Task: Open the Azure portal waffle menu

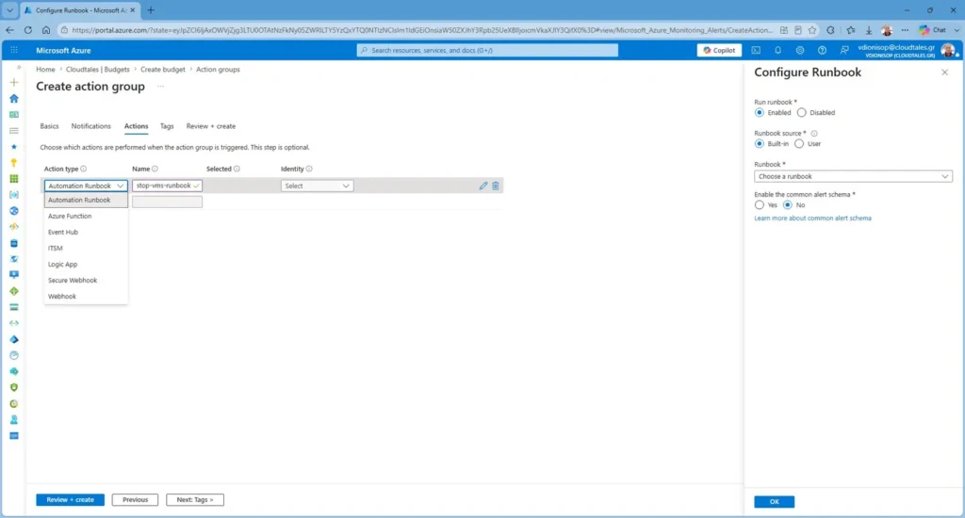Action: pyautogui.click(x=14, y=51)
